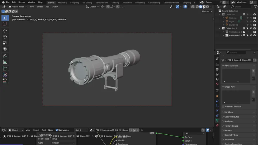Select the Annotate tool
Screen dimensions: 258x145
click(5, 56)
